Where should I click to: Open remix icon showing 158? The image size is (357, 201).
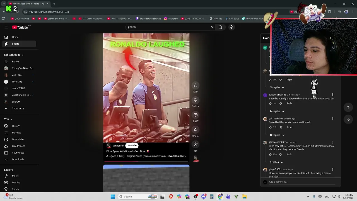tap(196, 145)
